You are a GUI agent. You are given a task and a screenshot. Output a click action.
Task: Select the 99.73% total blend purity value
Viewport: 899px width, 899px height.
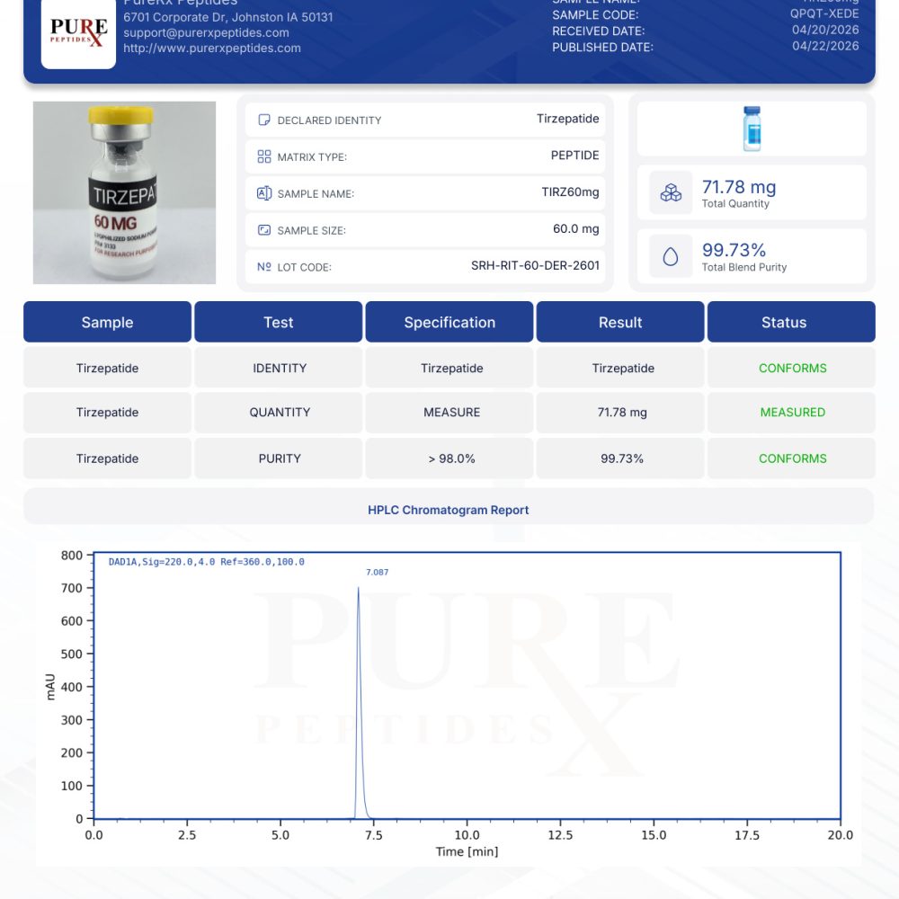[734, 250]
